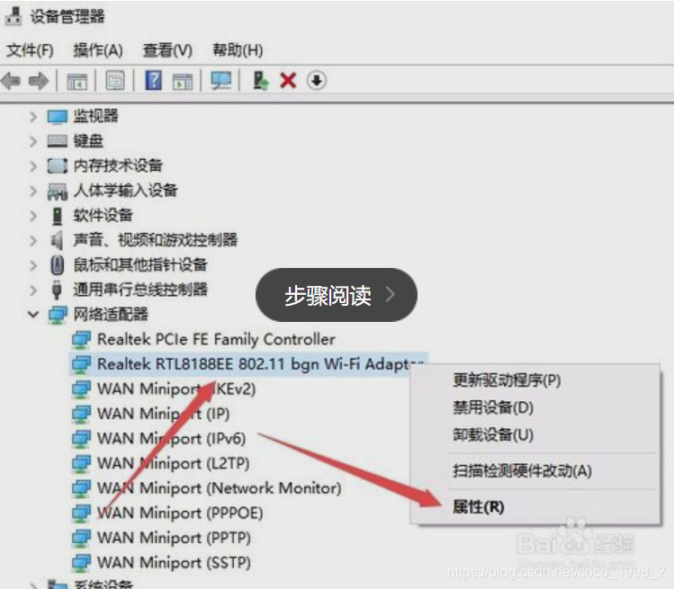
Task: Click the show console tree toolbar icon
Action: pyautogui.click(x=77, y=81)
